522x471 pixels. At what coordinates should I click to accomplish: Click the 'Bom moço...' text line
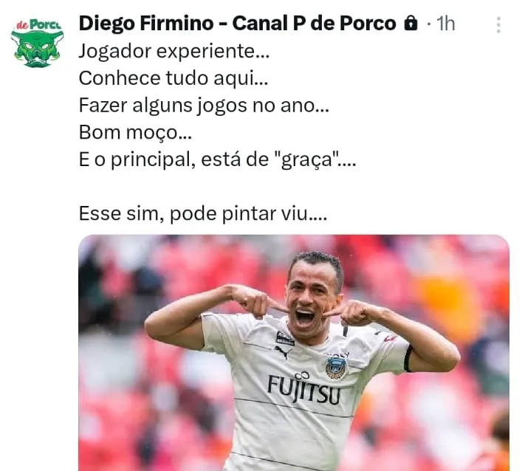[135, 132]
